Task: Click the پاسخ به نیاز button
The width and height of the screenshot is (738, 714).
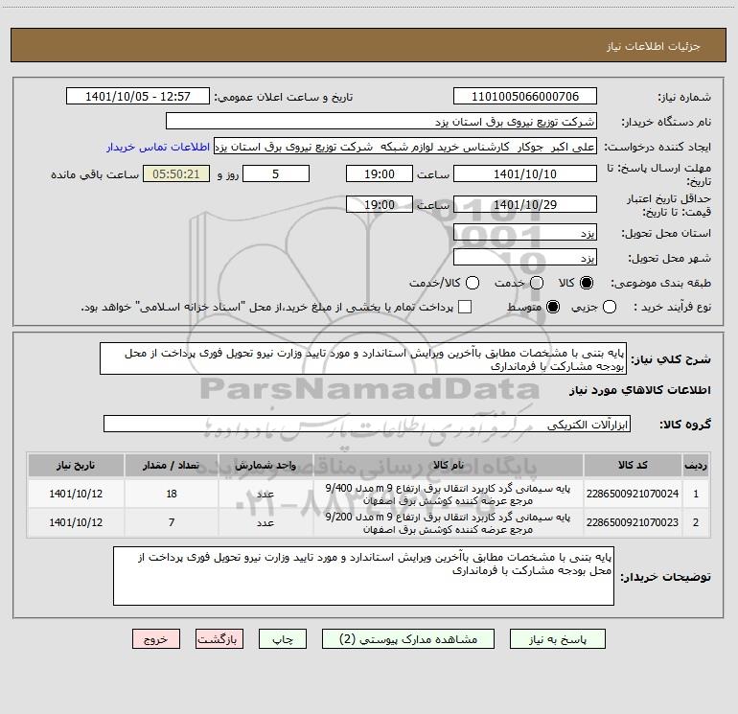Action: (557, 639)
